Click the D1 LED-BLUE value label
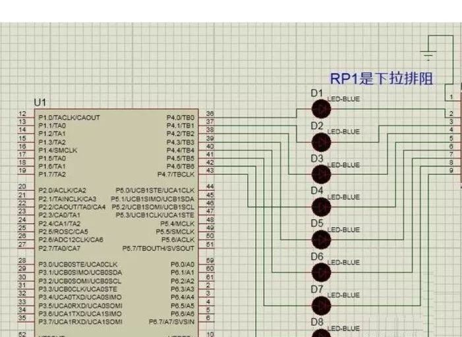 (x=343, y=99)
